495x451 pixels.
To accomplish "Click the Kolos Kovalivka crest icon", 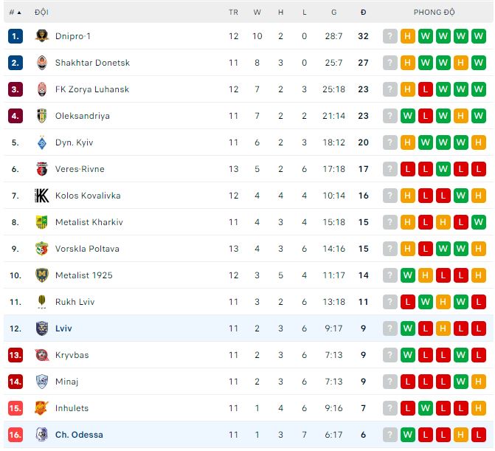I will tap(41, 196).
